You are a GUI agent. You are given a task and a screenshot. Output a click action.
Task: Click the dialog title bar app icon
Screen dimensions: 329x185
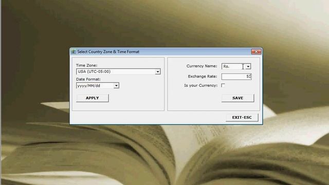(x=74, y=51)
